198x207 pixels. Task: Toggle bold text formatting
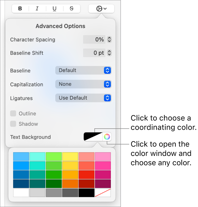click(x=20, y=9)
